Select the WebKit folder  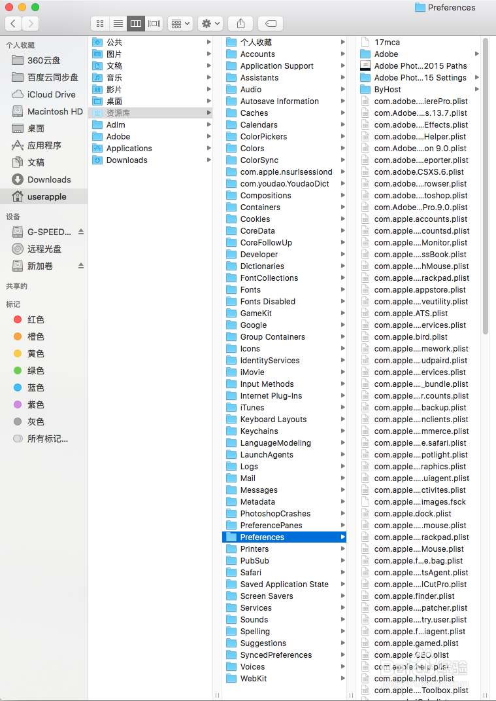[x=284, y=678]
